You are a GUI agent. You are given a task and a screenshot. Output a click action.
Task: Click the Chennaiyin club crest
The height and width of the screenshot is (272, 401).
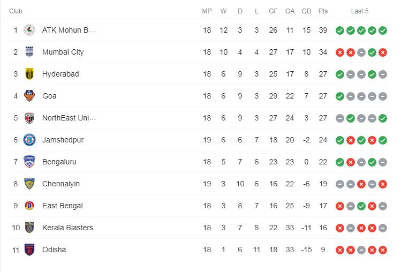pyautogui.click(x=29, y=184)
